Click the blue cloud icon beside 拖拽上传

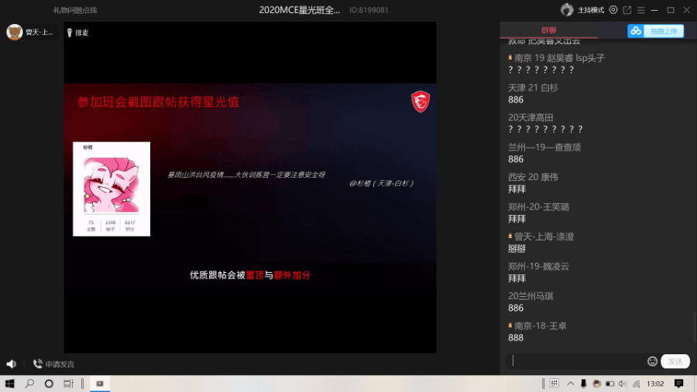click(636, 31)
